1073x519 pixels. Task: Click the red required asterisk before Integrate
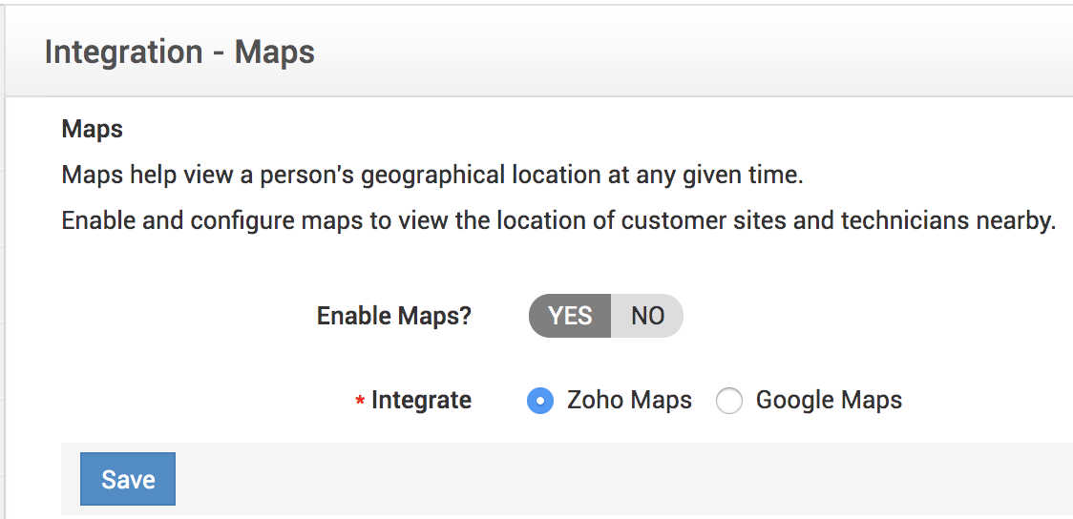click(360, 403)
